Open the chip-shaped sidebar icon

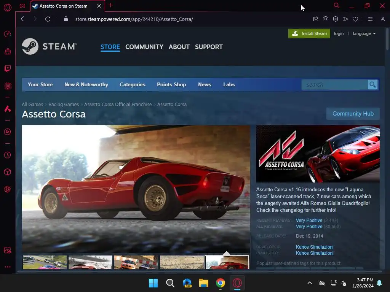click(x=8, y=86)
